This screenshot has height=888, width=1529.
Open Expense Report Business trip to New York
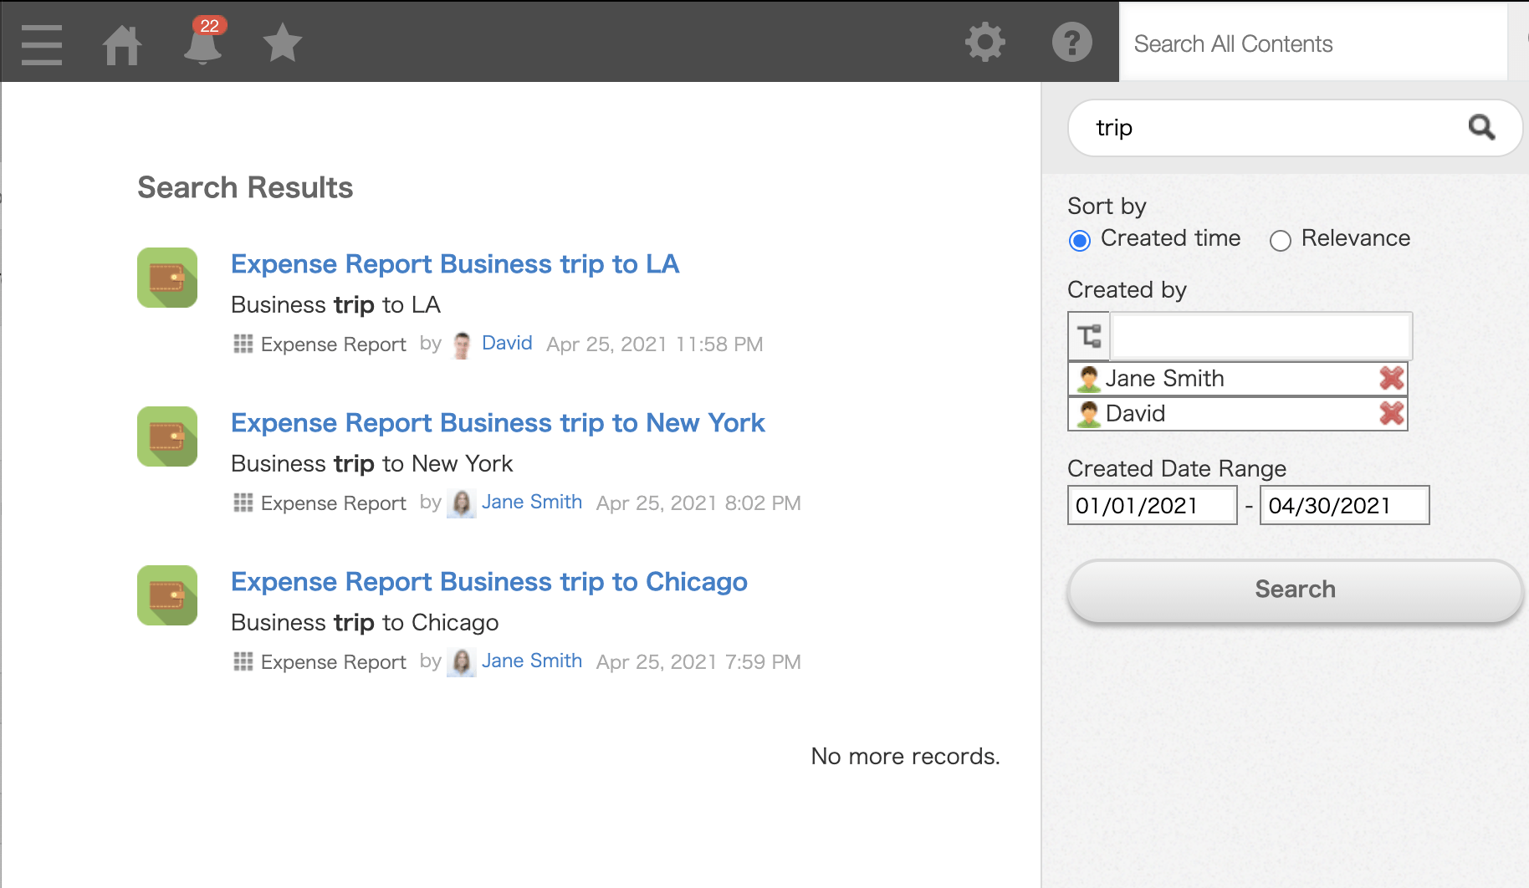point(498,423)
